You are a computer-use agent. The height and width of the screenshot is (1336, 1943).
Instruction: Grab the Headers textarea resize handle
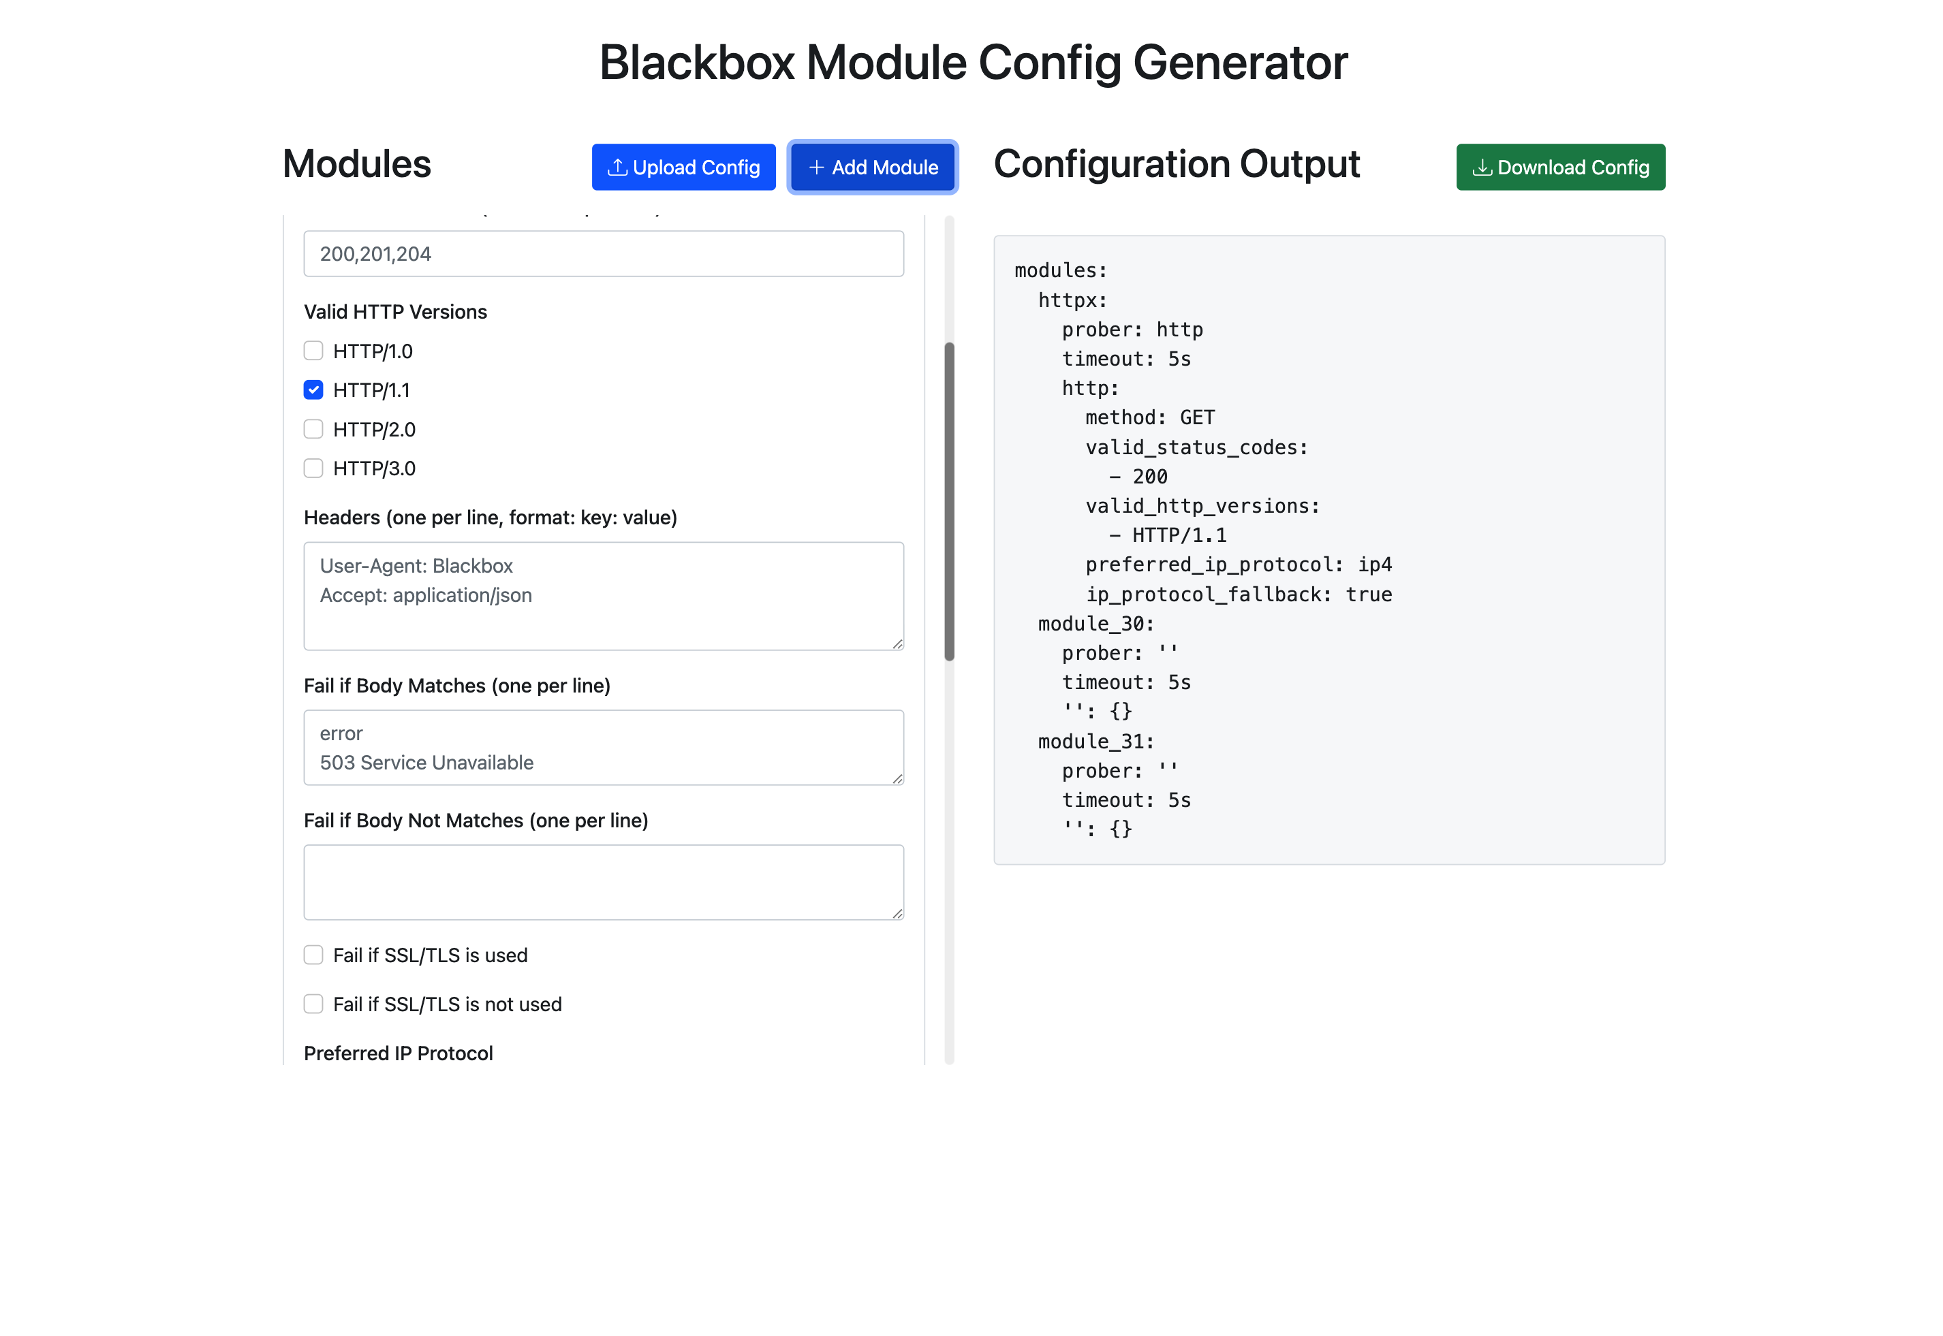pos(897,643)
